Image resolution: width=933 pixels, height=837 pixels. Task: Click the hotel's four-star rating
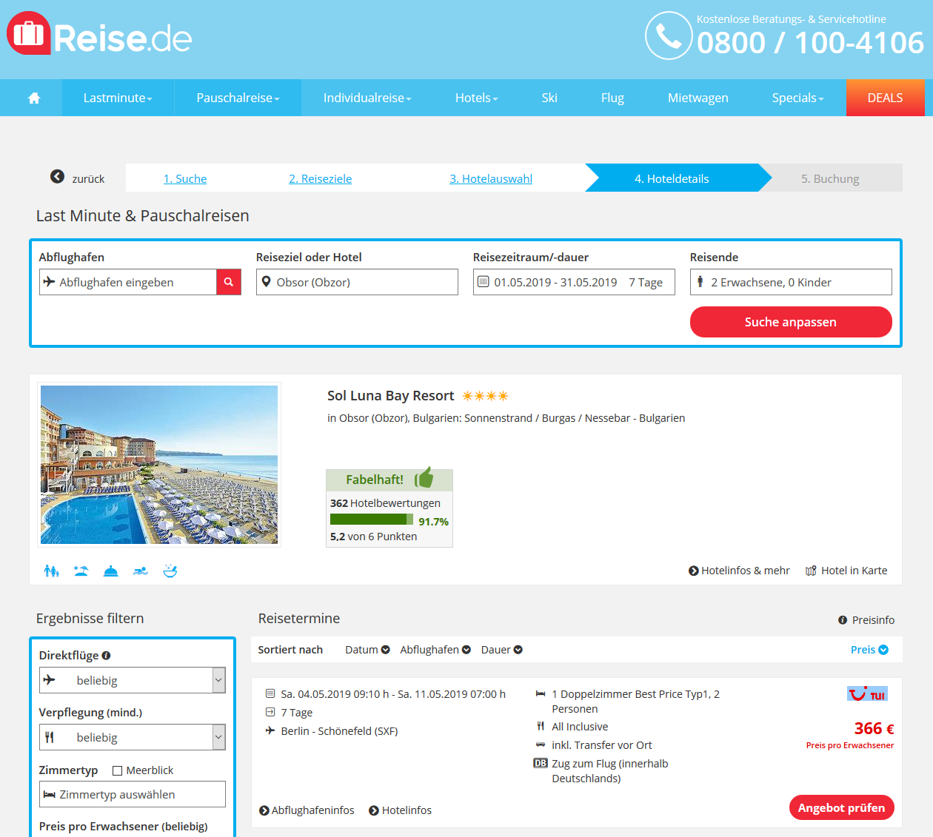click(485, 396)
